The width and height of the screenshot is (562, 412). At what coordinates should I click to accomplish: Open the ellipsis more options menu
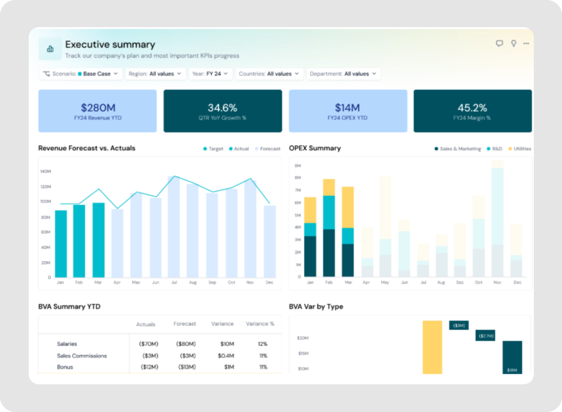pos(526,43)
